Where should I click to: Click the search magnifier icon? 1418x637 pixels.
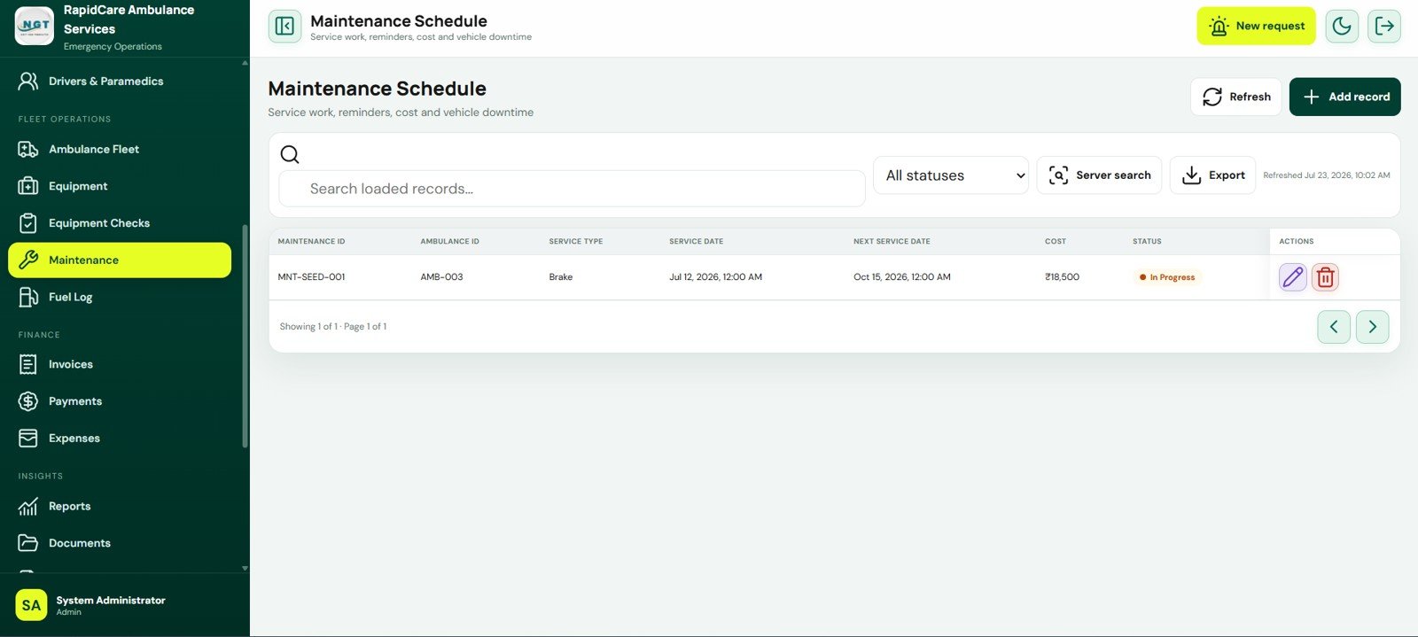pyautogui.click(x=290, y=154)
